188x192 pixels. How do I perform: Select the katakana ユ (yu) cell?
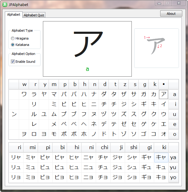pyautogui.click(x=44, y=114)
